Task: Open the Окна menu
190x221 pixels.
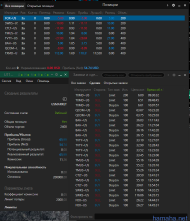Action: (x=29, y=81)
